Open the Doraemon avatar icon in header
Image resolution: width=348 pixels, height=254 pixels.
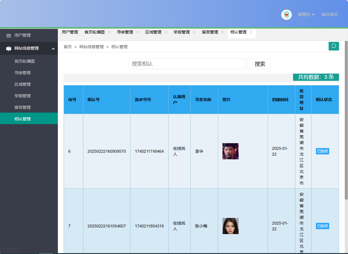pyautogui.click(x=286, y=15)
